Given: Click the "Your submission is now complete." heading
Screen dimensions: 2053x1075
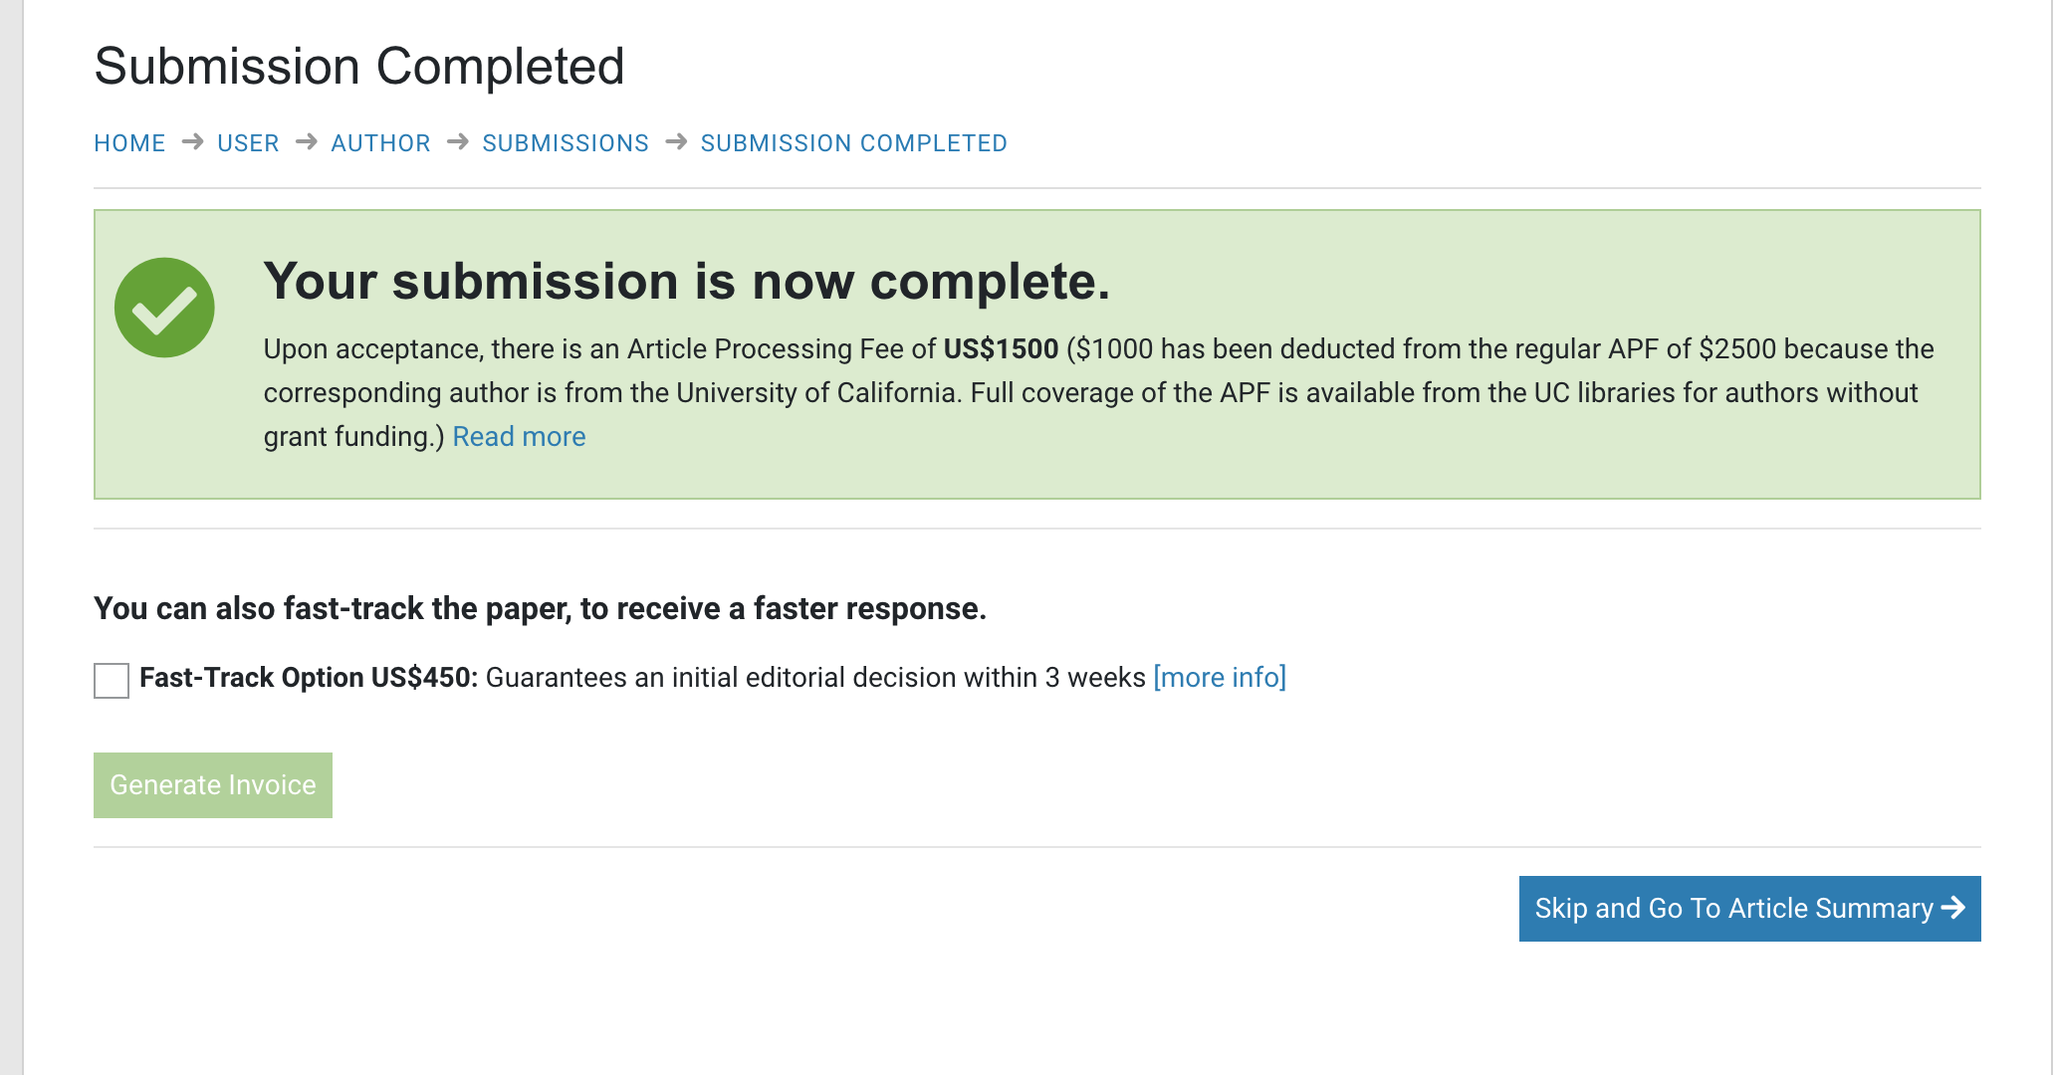Looking at the screenshot, I should (686, 282).
